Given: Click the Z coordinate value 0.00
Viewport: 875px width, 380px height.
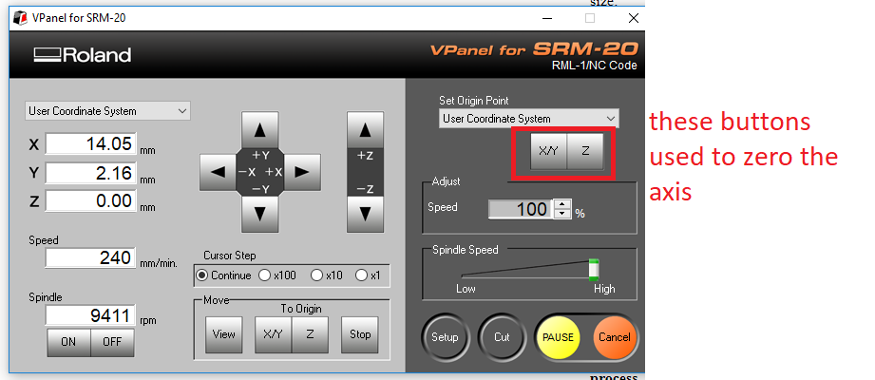Looking at the screenshot, I should pyautogui.click(x=90, y=200).
